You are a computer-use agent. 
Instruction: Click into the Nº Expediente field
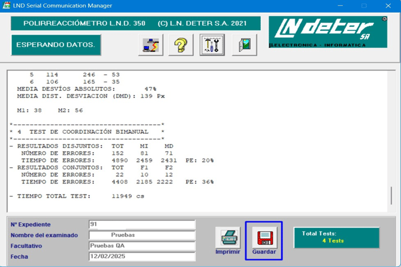point(142,225)
